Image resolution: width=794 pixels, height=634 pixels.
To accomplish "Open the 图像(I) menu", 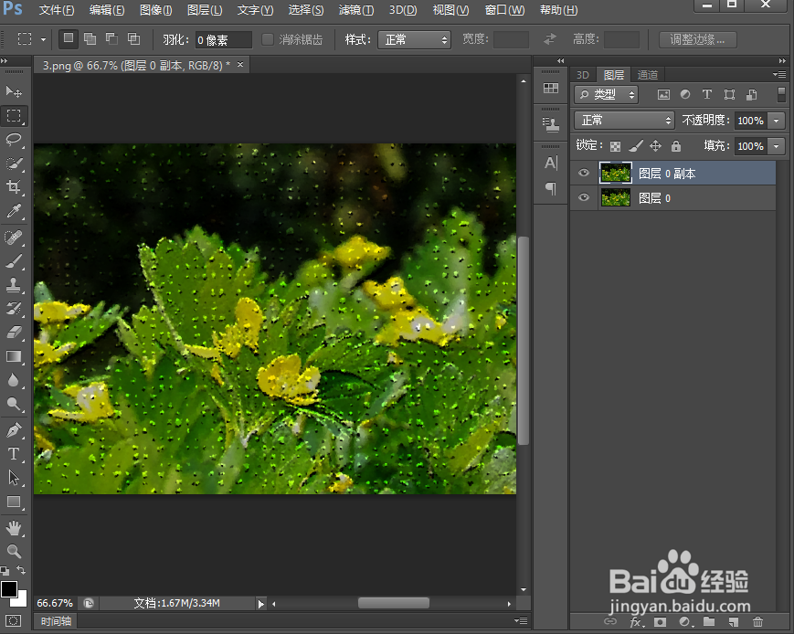I will click(x=156, y=10).
